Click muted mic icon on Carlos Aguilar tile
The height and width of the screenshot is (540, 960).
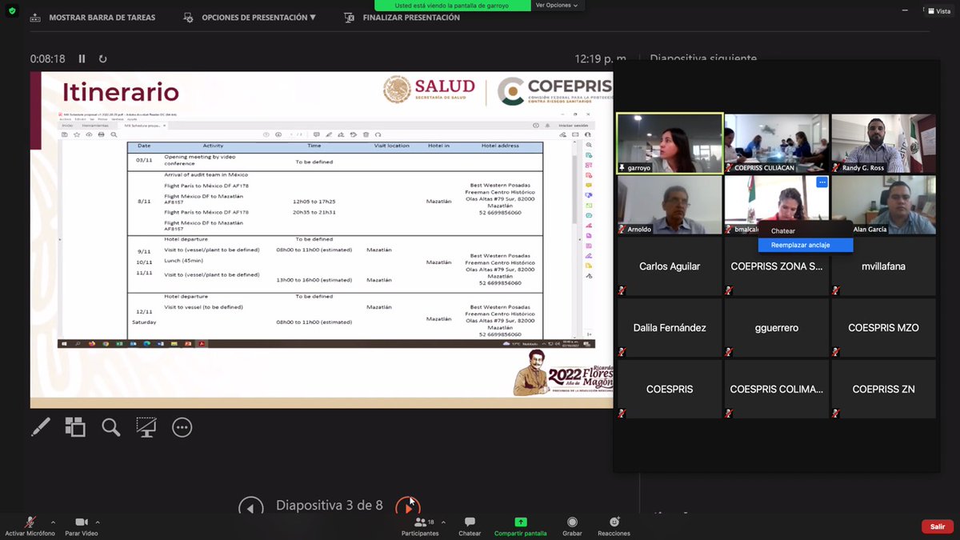622,290
